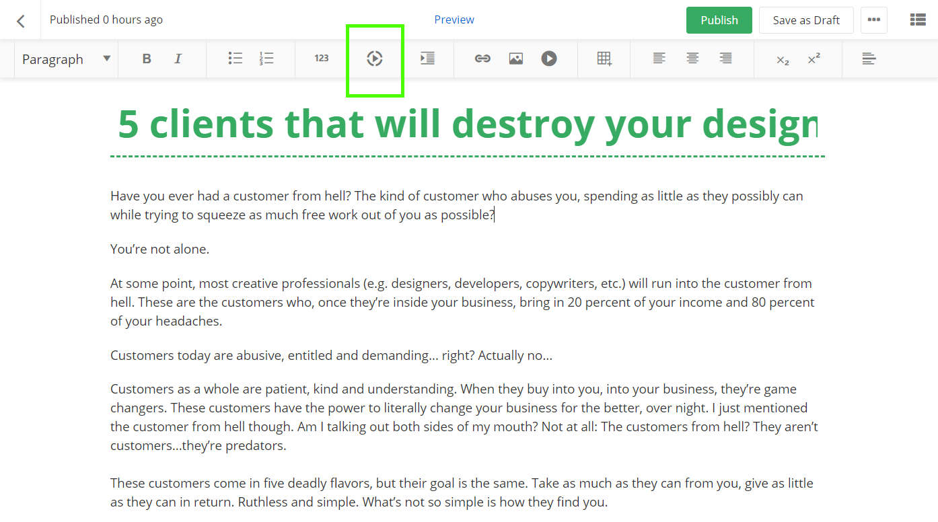Click the green Publish button
This screenshot has height=522, width=938.
[x=719, y=20]
